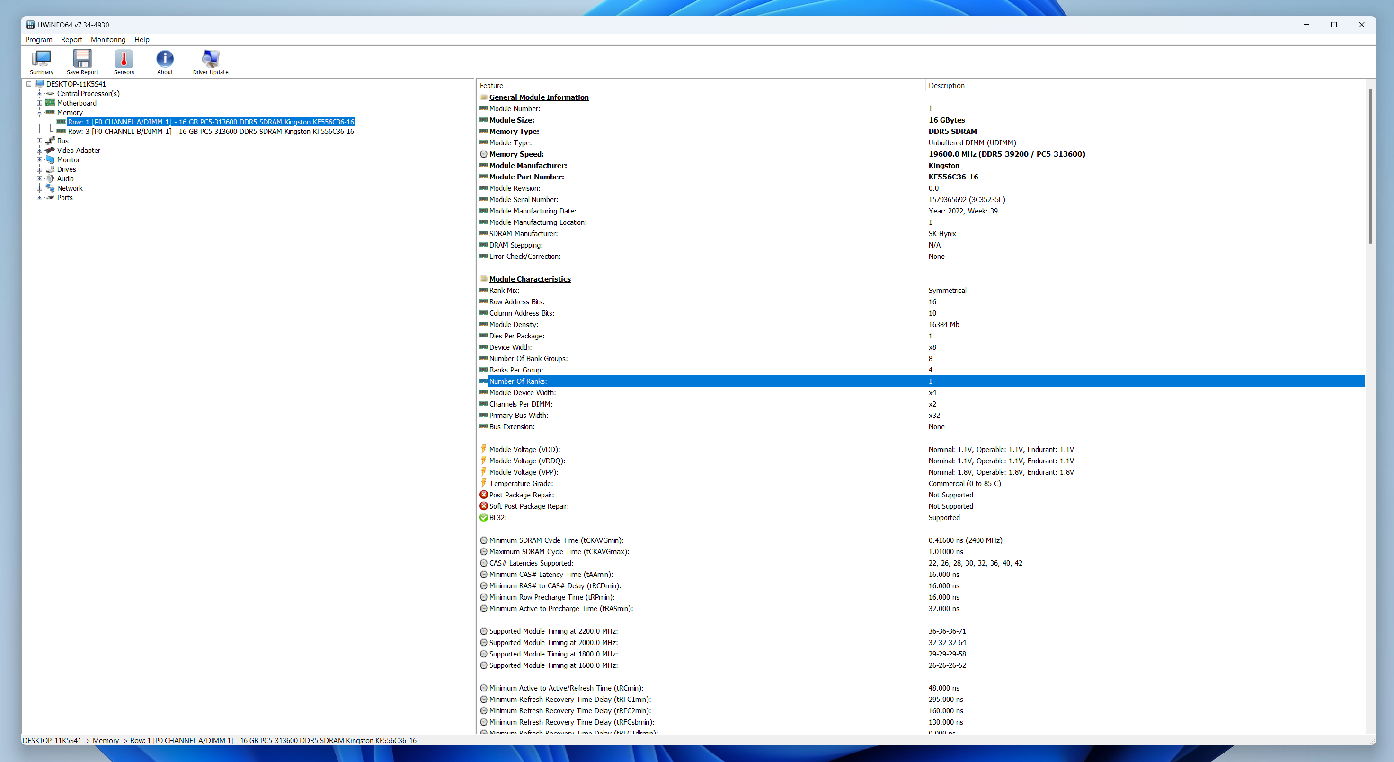
Task: Click the Feature column header
Action: (x=701, y=86)
